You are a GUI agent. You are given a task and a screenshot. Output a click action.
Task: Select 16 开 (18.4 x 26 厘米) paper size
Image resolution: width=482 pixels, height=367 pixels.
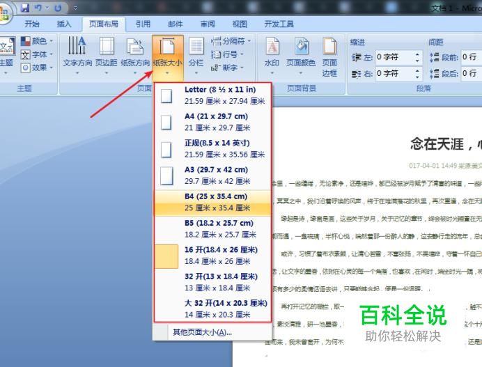tap(212, 256)
